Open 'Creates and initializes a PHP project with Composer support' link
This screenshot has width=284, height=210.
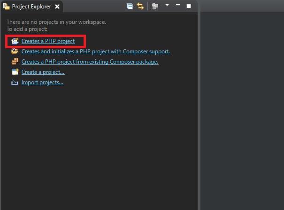[x=96, y=51]
